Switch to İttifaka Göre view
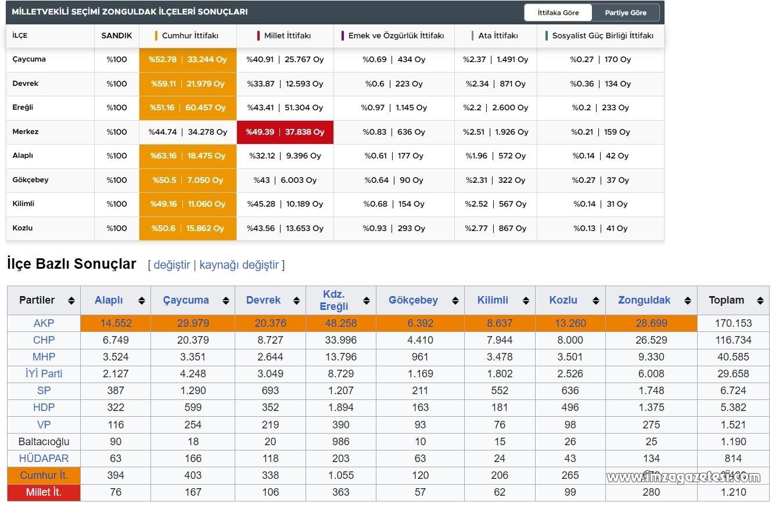The height and width of the screenshot is (505, 772). [x=558, y=12]
